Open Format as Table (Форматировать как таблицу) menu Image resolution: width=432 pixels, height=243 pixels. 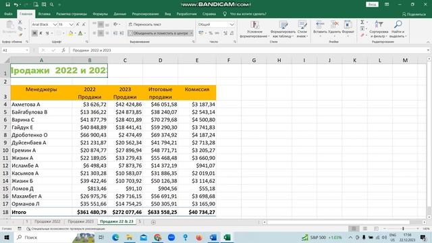pos(283,29)
